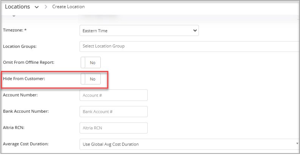The width and height of the screenshot is (300, 155).
Task: Open the Eastern Time timezone dropdown
Action: pyautogui.click(x=139, y=31)
